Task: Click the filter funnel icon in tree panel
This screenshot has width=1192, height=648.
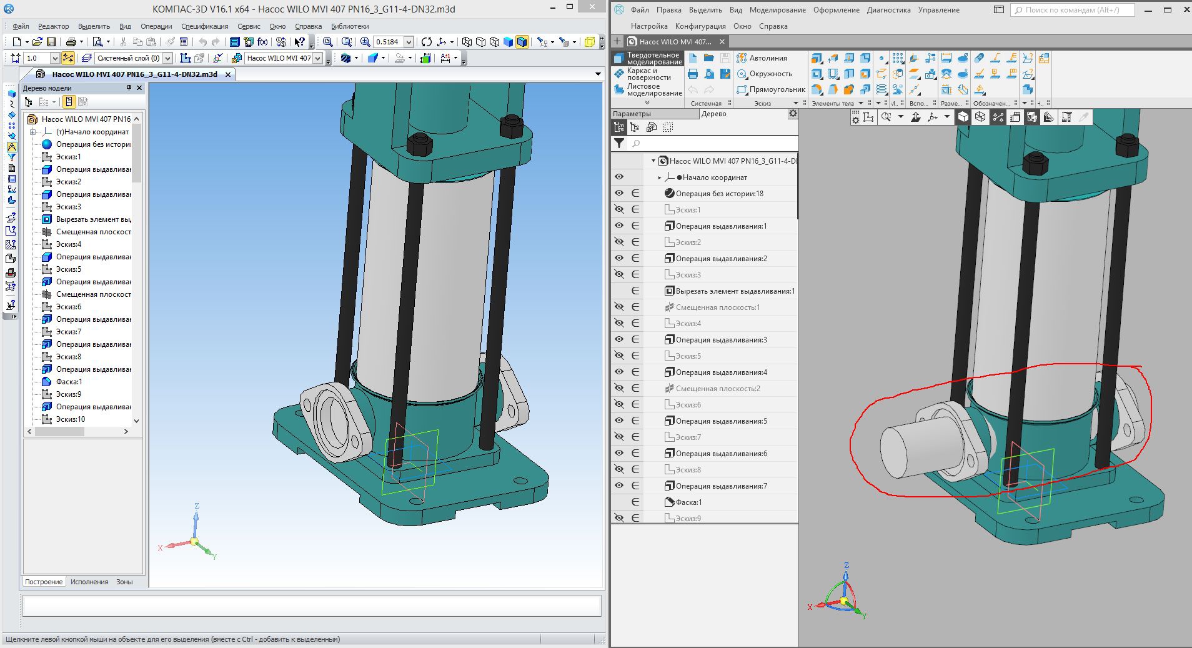Action: (x=618, y=143)
